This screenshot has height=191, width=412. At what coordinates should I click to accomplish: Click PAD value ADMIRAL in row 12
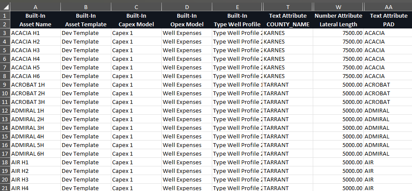(x=388, y=111)
